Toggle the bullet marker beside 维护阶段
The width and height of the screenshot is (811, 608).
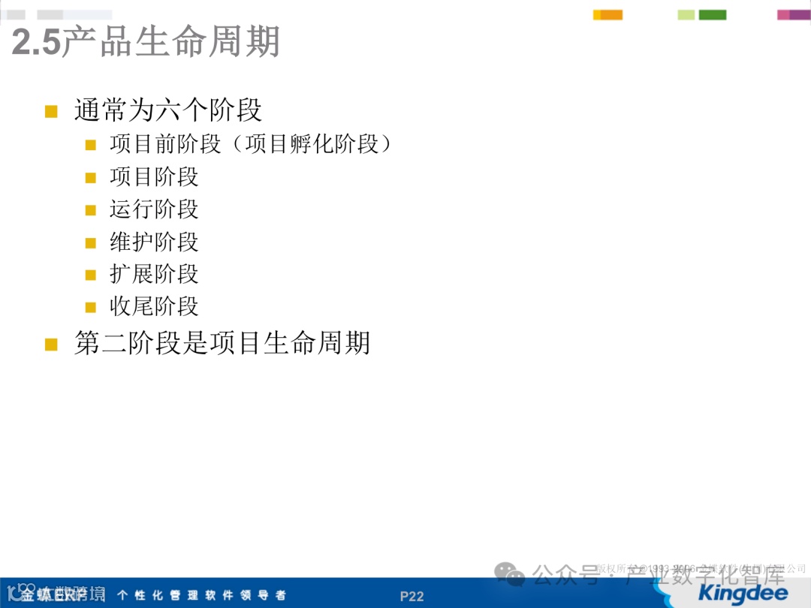point(91,242)
